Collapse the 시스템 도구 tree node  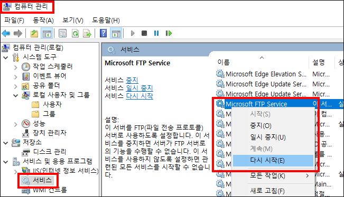(6, 58)
